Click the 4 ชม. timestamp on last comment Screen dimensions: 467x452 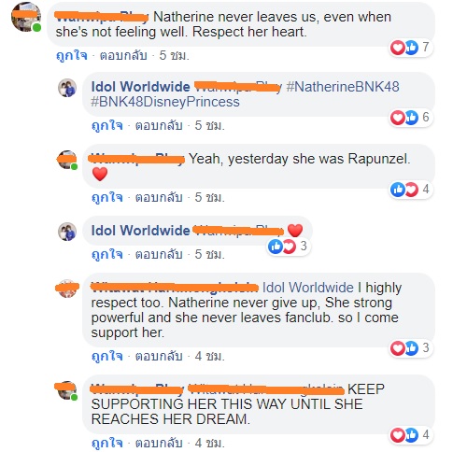pos(209,443)
